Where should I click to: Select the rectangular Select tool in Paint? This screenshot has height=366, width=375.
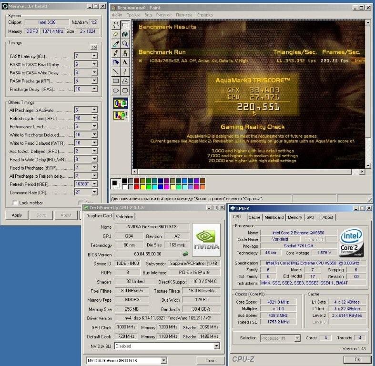[x=125, y=25]
